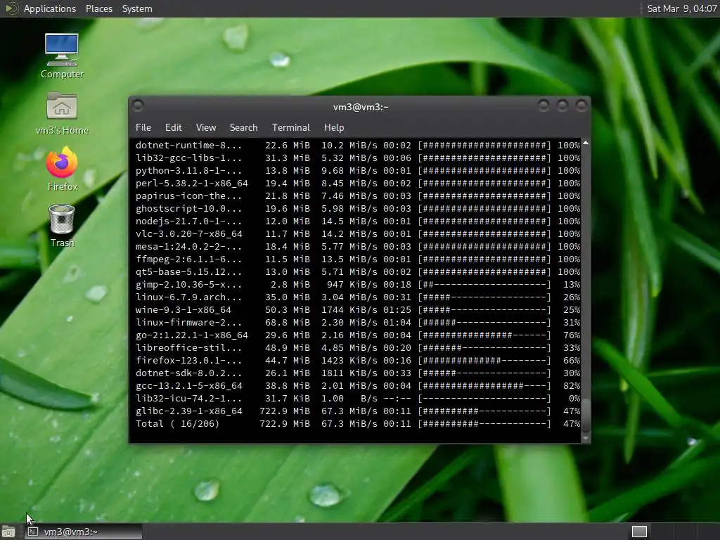This screenshot has height=540, width=720.
Task: Click the gimp progress bar at 13%
Action: pyautogui.click(x=484, y=284)
